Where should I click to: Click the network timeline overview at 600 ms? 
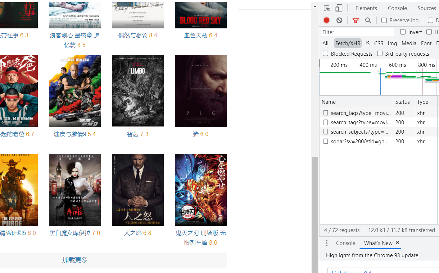(397, 65)
